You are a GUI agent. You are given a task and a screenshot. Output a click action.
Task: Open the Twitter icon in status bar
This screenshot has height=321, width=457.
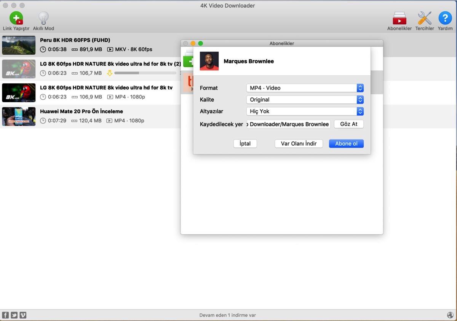[14, 315]
